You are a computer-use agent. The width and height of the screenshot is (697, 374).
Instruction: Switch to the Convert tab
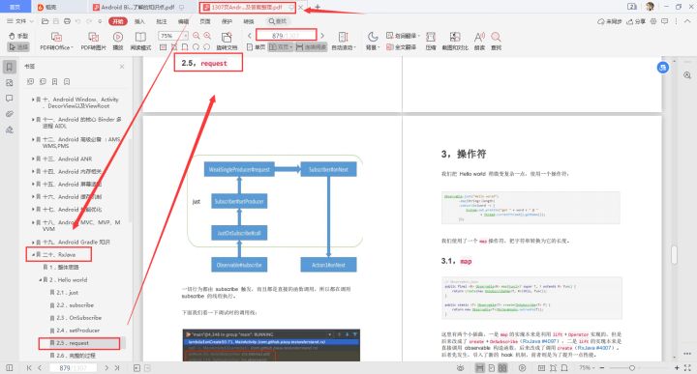249,21
